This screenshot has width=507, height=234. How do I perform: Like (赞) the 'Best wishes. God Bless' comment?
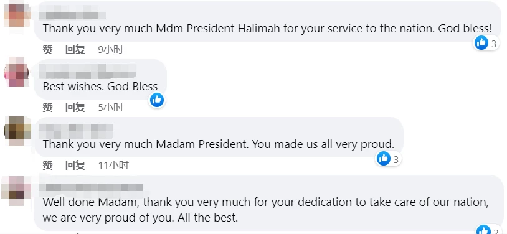(47, 107)
